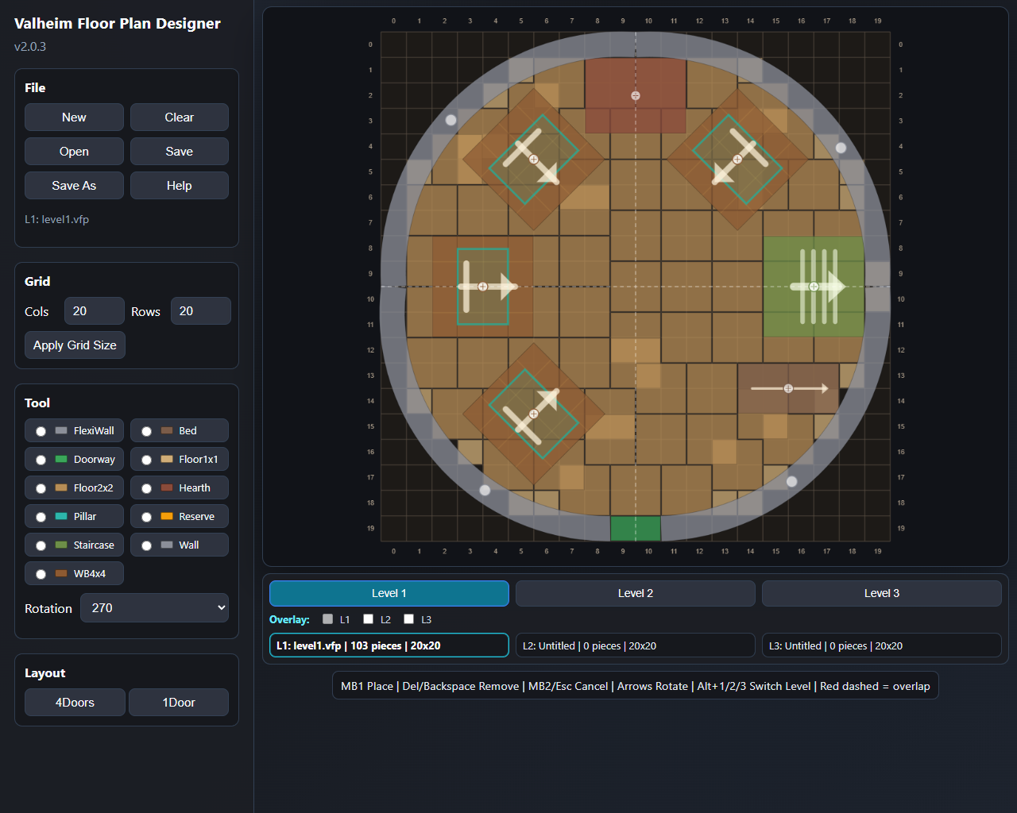Select the left-side workbench with right arrow
Viewport: 1017px width, 813px height.
tap(483, 287)
